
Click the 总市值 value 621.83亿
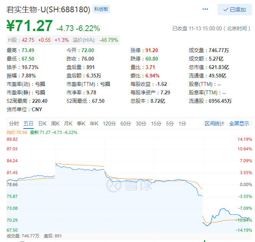tap(219, 67)
